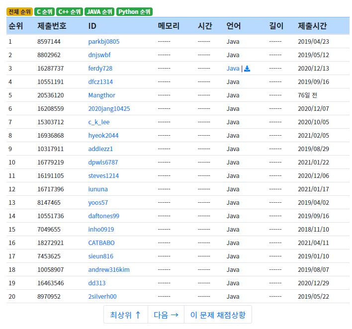Select the date 2019/04/23
The width and height of the screenshot is (352, 329).
[313, 42]
